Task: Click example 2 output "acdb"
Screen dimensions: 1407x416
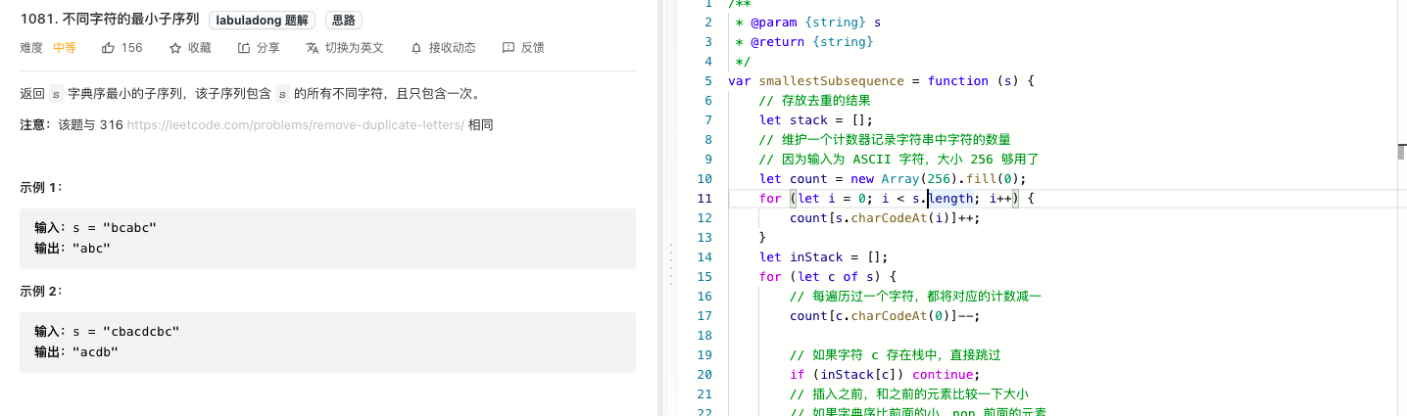Action: pos(95,351)
